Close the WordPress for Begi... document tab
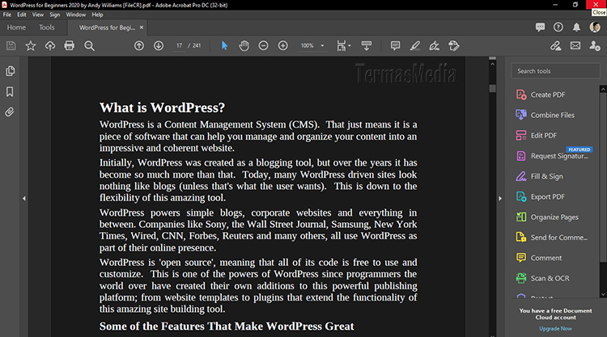The width and height of the screenshot is (607, 337). 142,27
